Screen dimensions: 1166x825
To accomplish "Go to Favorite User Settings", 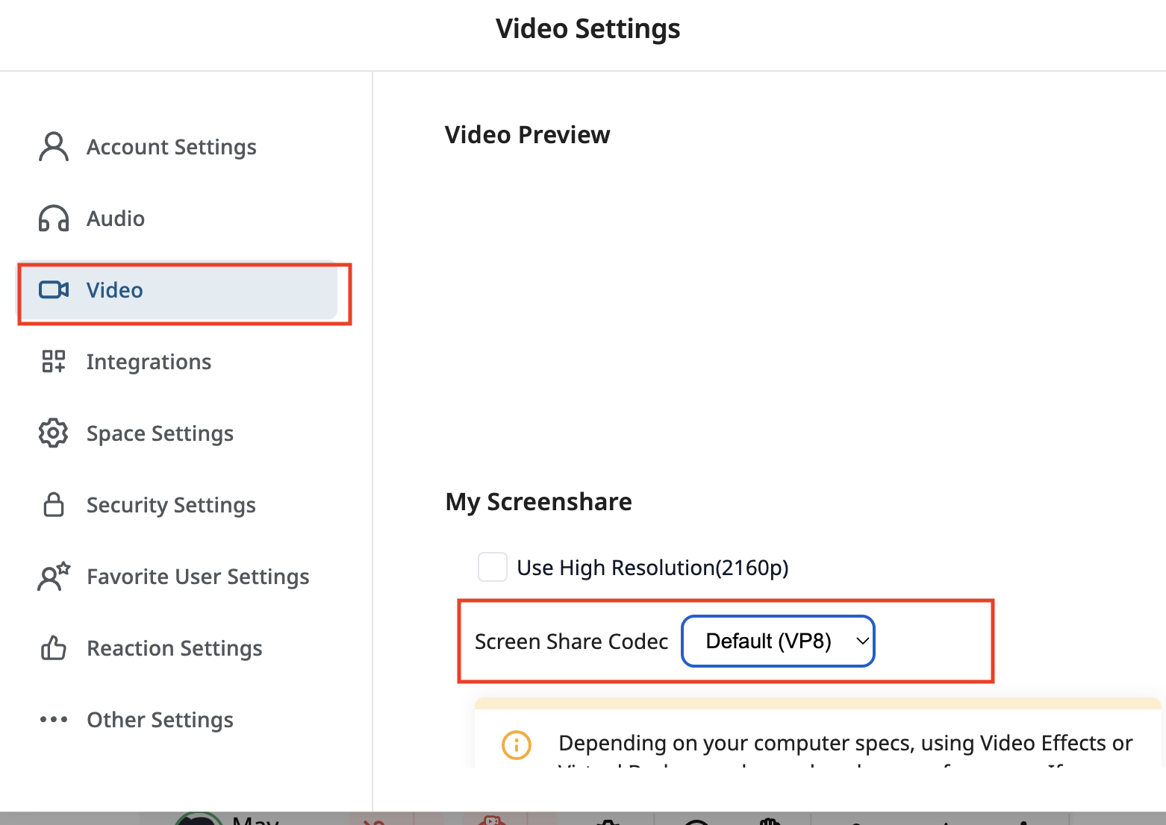I will tap(197, 577).
